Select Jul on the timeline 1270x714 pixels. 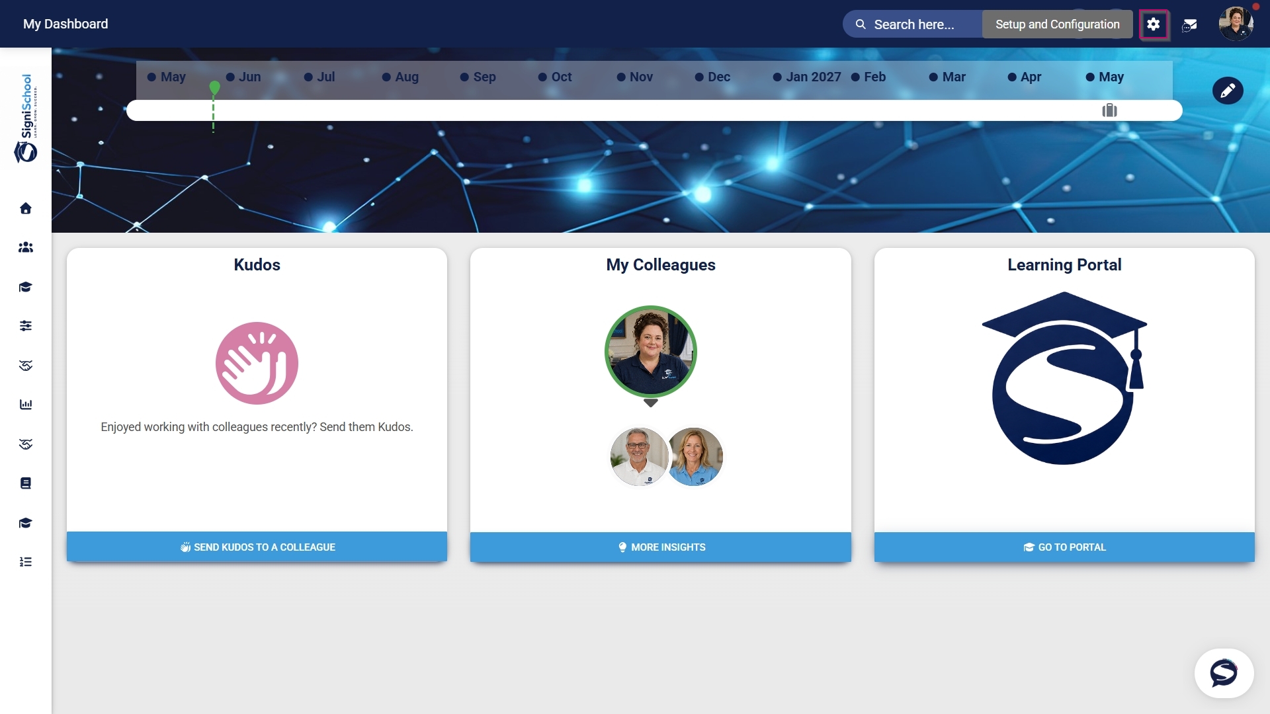pyautogui.click(x=319, y=77)
